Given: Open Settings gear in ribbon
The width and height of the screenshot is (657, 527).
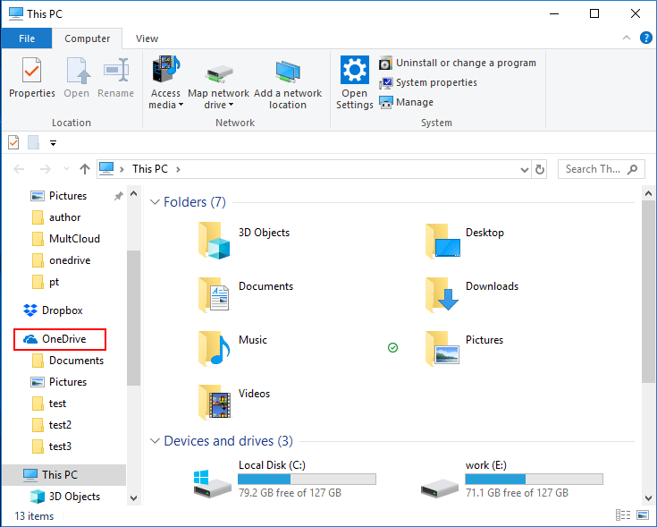Looking at the screenshot, I should pyautogui.click(x=355, y=70).
